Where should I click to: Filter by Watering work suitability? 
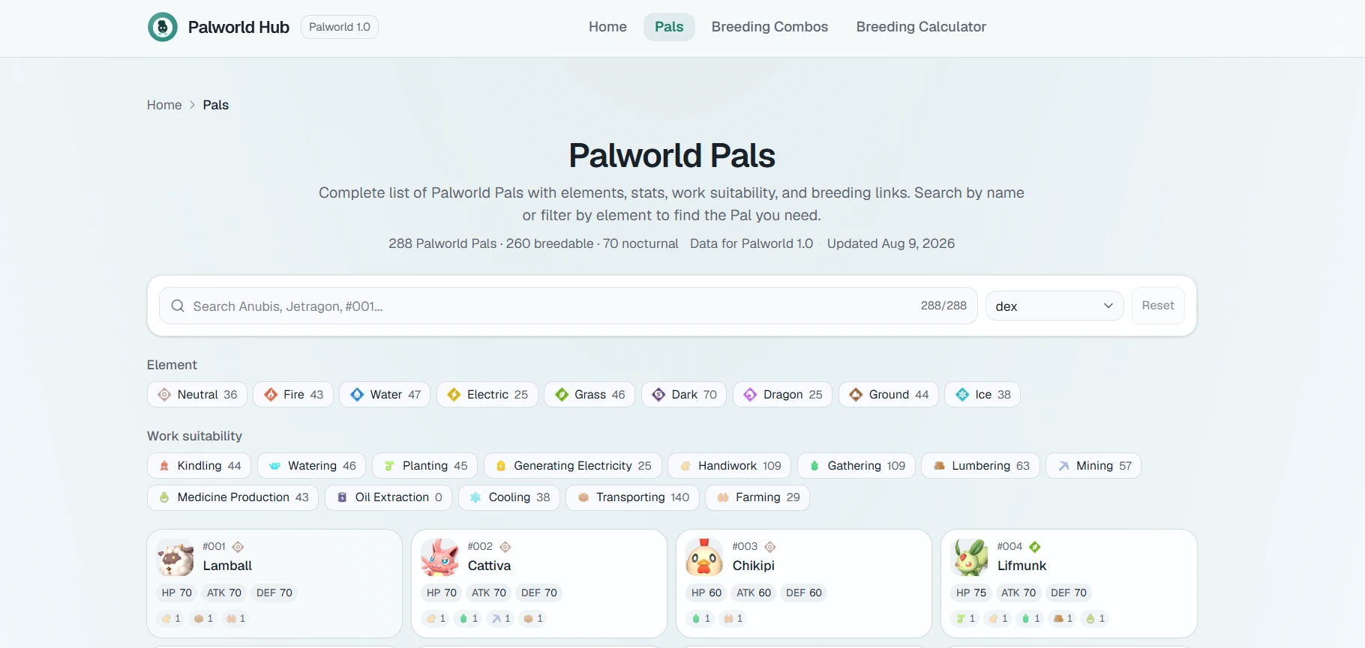click(312, 466)
